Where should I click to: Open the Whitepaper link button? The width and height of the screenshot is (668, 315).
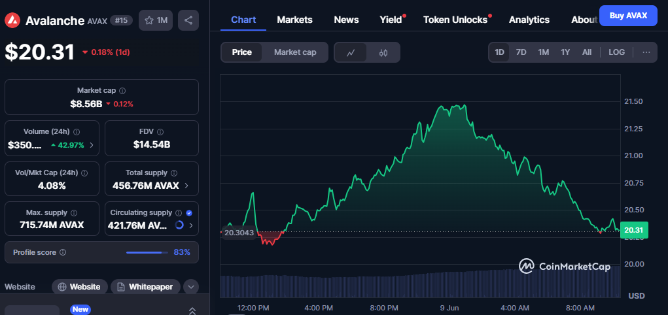click(145, 287)
